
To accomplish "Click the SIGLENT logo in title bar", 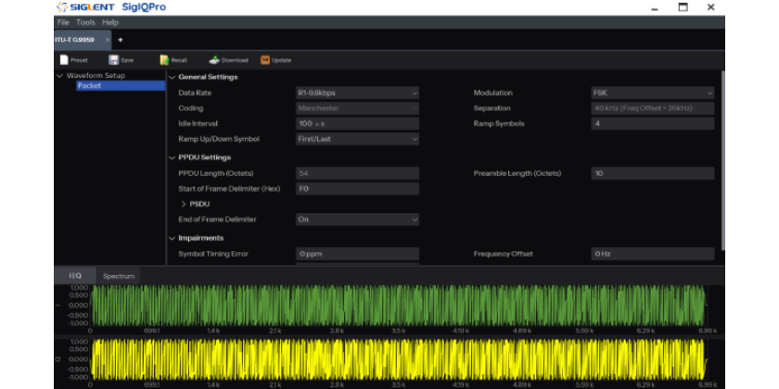I will pyautogui.click(x=86, y=7).
